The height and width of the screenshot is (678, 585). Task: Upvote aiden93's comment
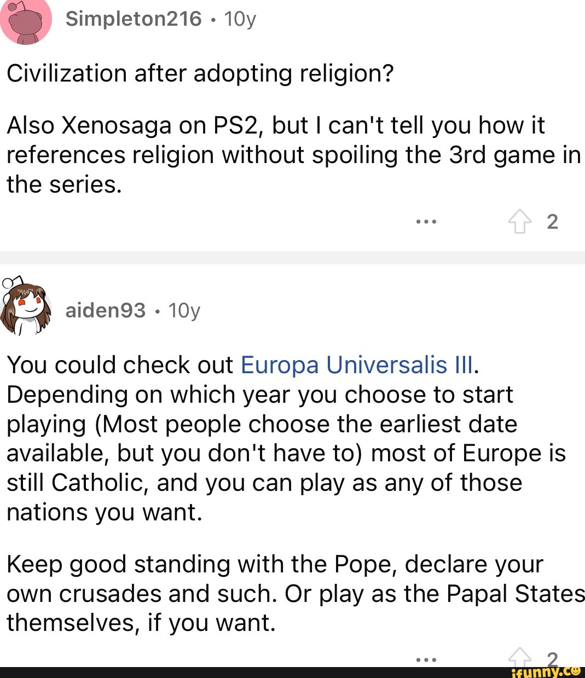519,657
